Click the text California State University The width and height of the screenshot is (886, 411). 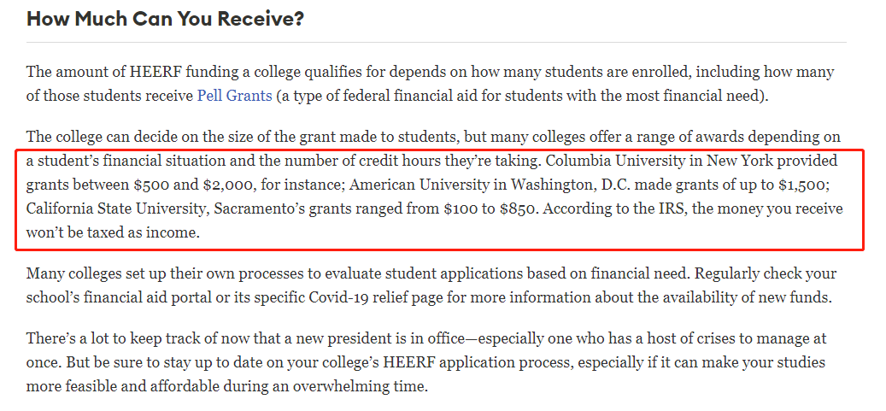click(116, 209)
